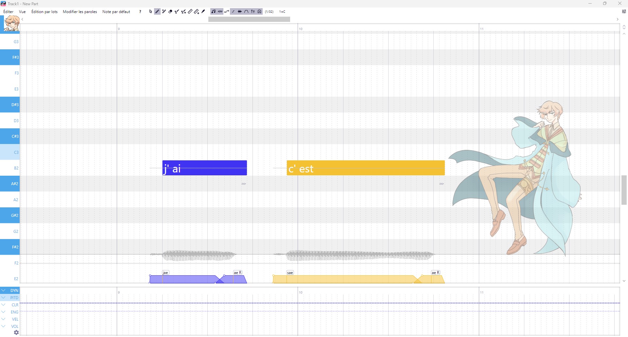
Task: Select the eraser tool
Action: point(170,12)
